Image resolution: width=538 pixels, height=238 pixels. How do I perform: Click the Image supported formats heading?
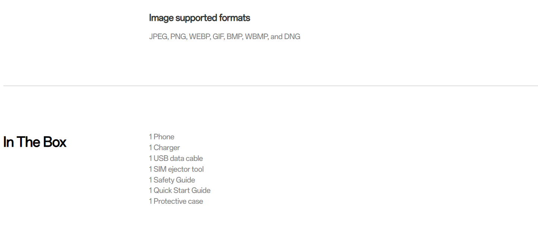[199, 18]
